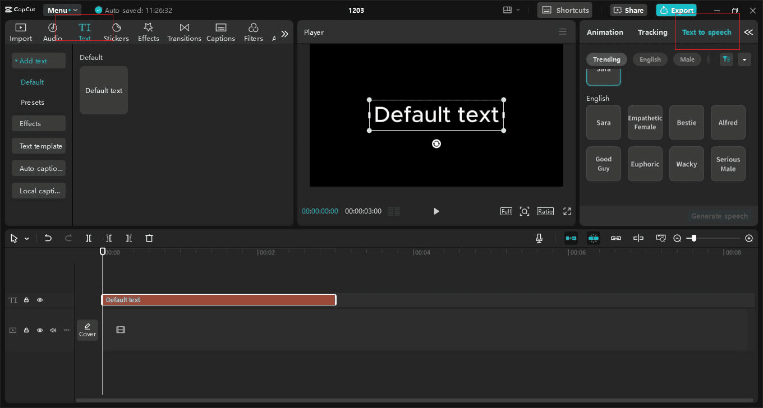The image size is (763, 408).
Task: Open the Ratio setting
Action: click(545, 211)
